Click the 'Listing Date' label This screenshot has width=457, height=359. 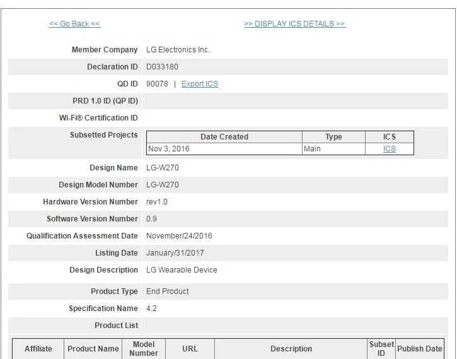(117, 253)
